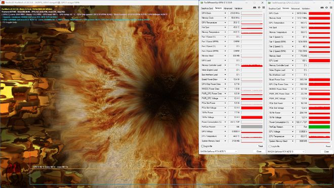Open the RTX 4070 Ti selector in the left window
Viewport: 334px width, 188px height.
pos(219,152)
